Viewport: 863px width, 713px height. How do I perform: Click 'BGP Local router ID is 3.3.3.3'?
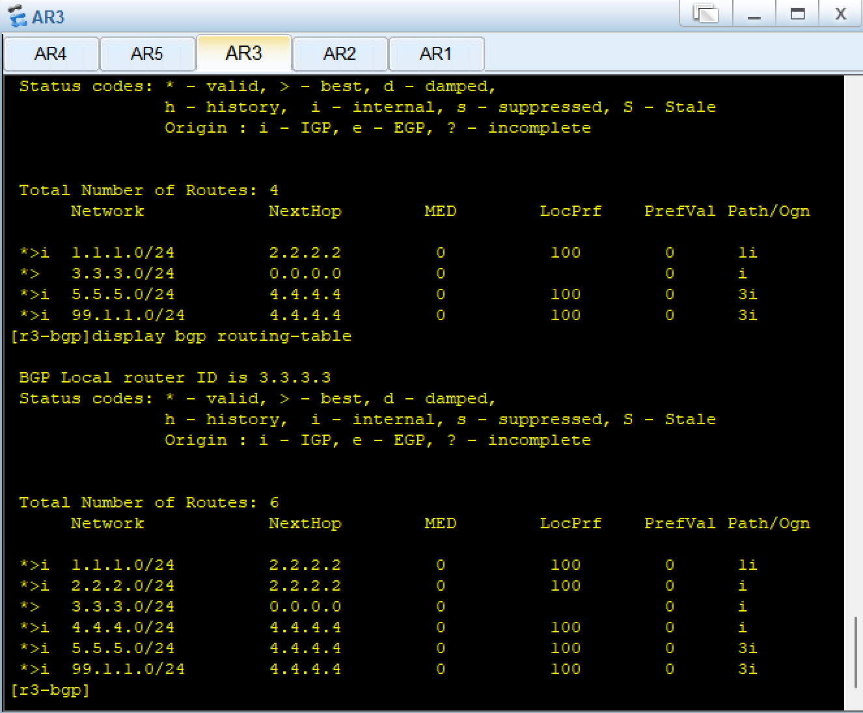(x=175, y=378)
